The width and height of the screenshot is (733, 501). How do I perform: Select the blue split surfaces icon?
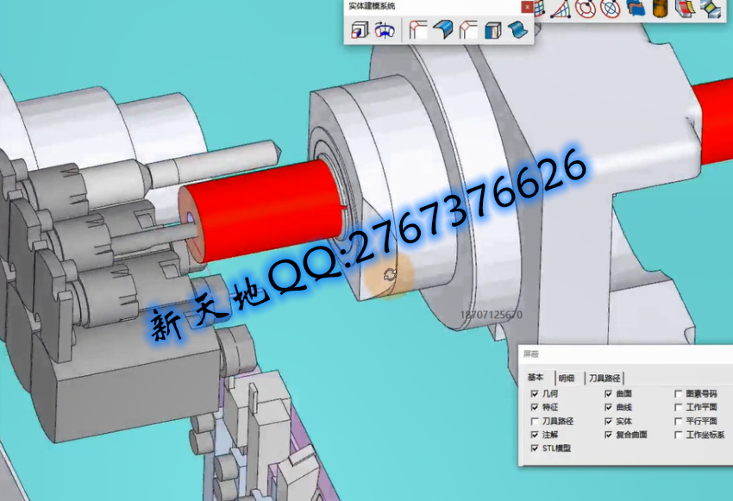coord(636,8)
